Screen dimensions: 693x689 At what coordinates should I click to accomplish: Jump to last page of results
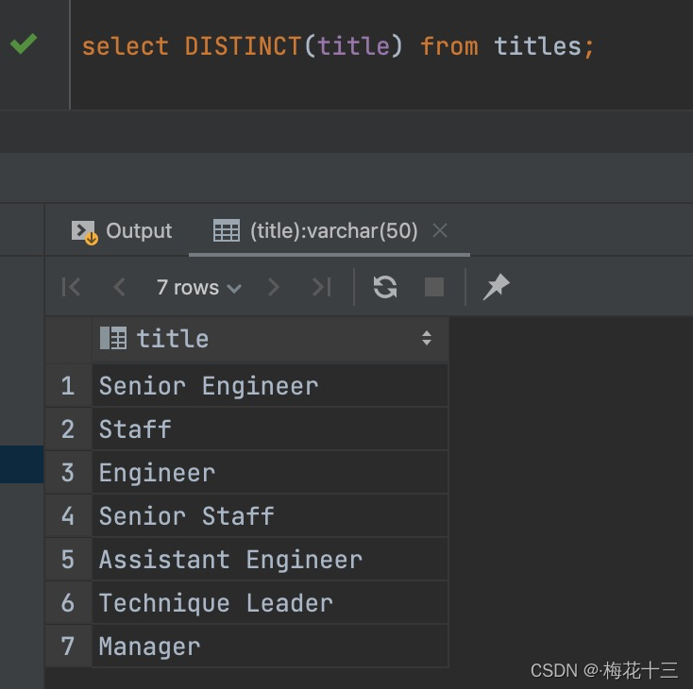[x=322, y=287]
